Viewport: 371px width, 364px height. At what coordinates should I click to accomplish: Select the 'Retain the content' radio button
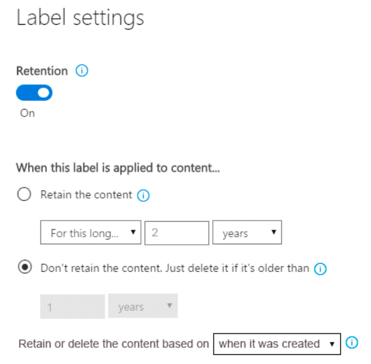(x=24, y=195)
